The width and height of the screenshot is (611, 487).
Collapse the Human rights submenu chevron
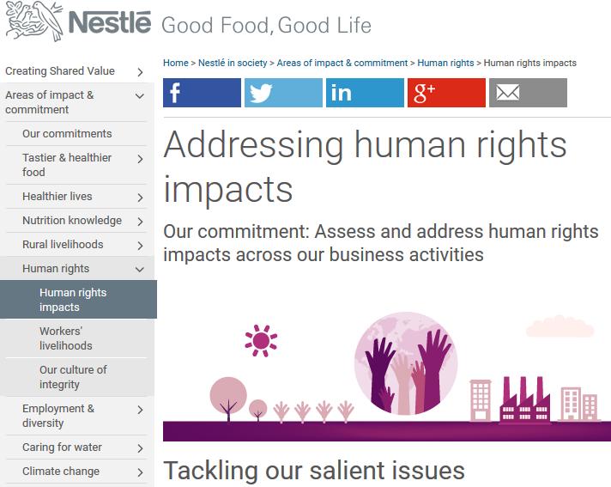pos(140,270)
